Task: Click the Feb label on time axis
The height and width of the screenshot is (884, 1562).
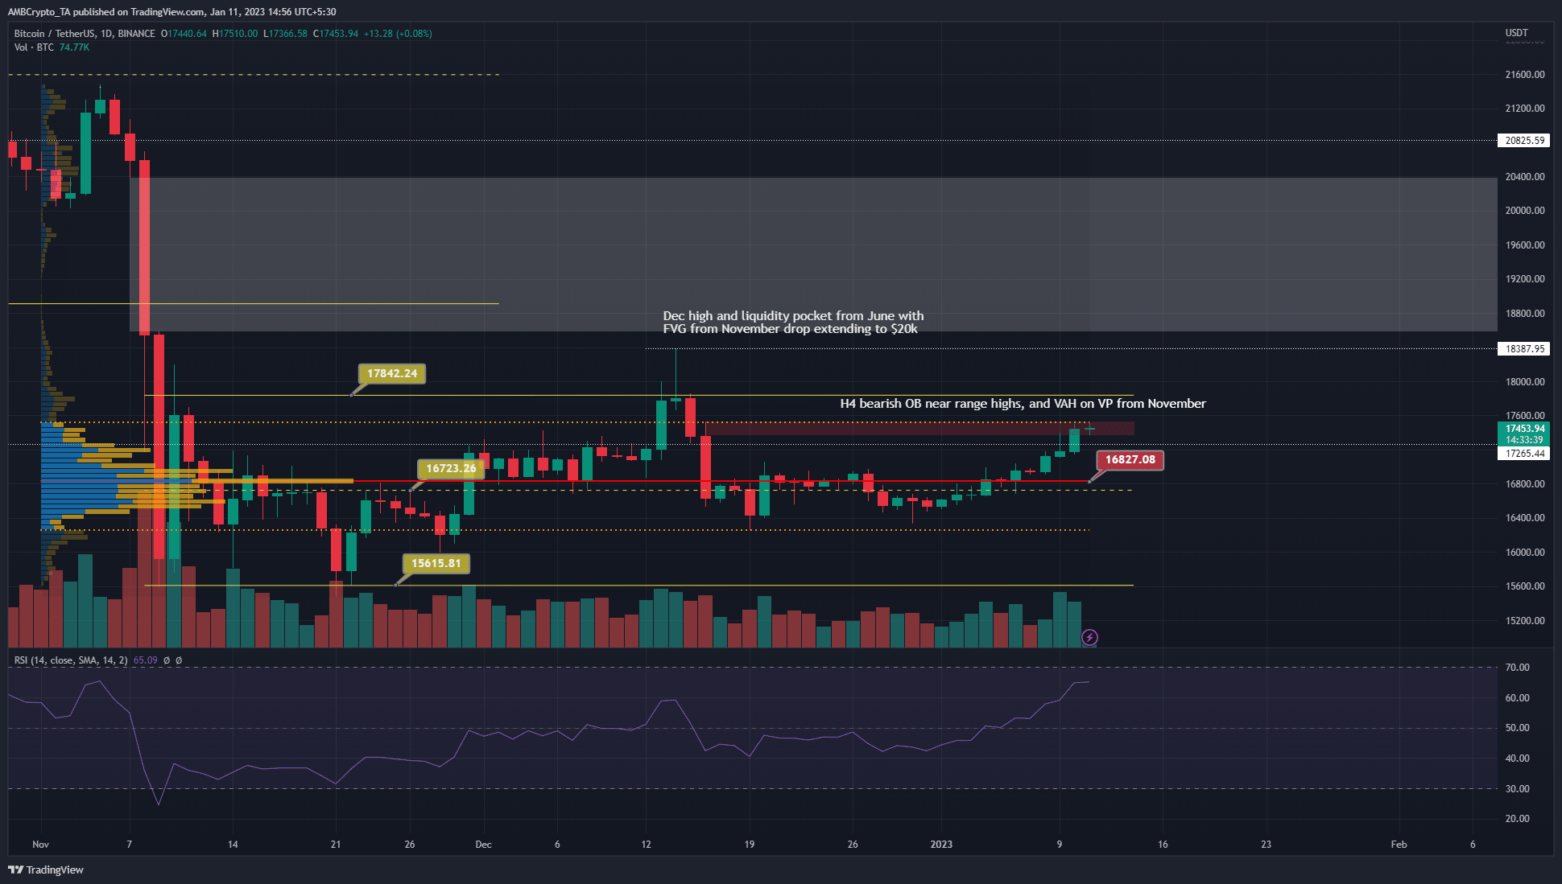Action: [1399, 845]
